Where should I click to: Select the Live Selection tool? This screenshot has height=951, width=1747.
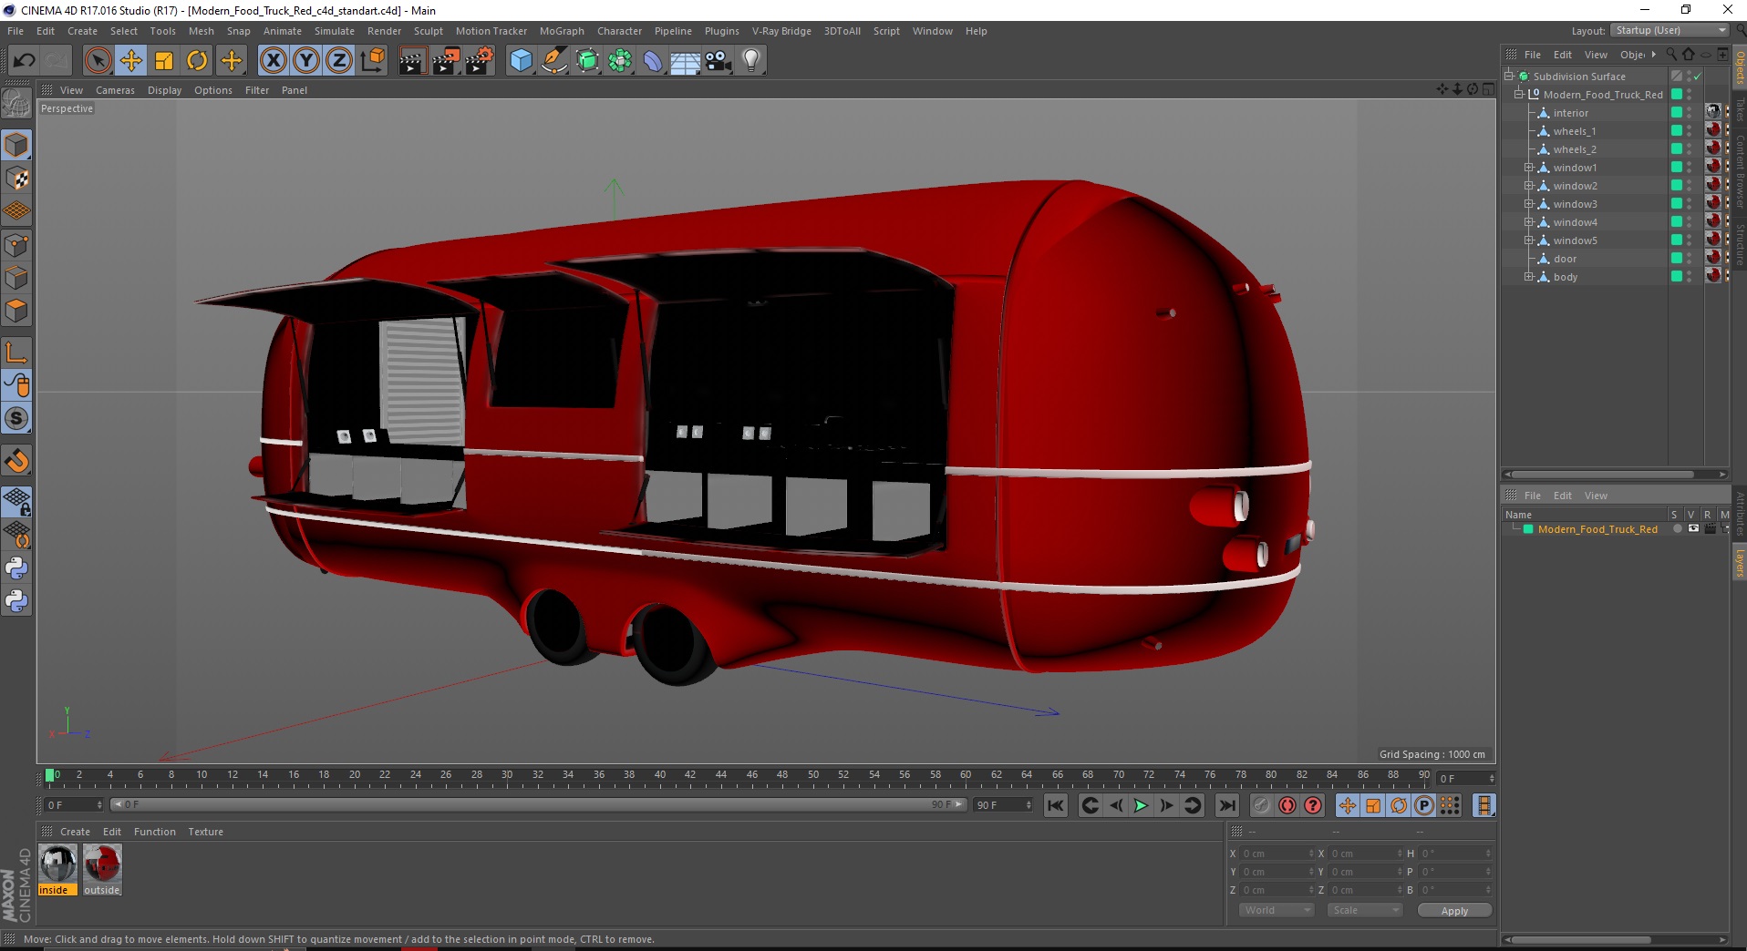pyautogui.click(x=98, y=61)
